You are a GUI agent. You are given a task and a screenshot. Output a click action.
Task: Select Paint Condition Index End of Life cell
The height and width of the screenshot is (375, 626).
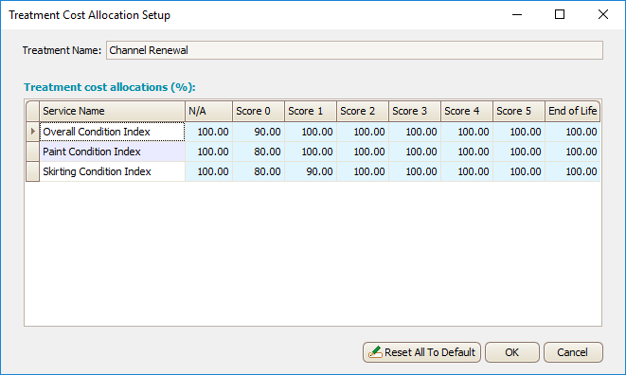(573, 152)
